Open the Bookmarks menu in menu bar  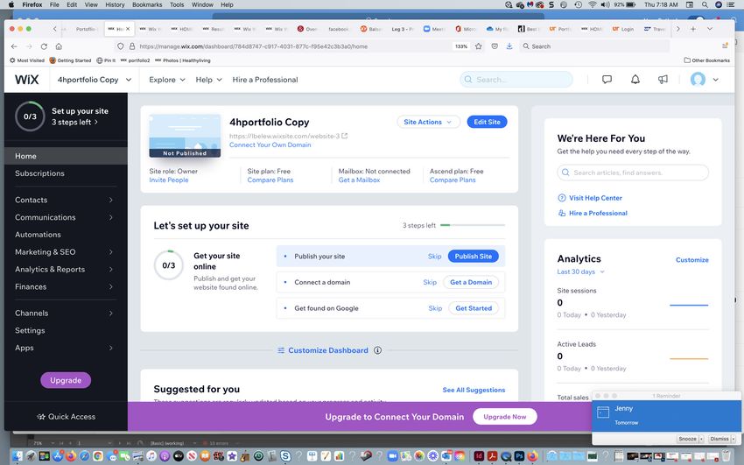(x=147, y=4)
